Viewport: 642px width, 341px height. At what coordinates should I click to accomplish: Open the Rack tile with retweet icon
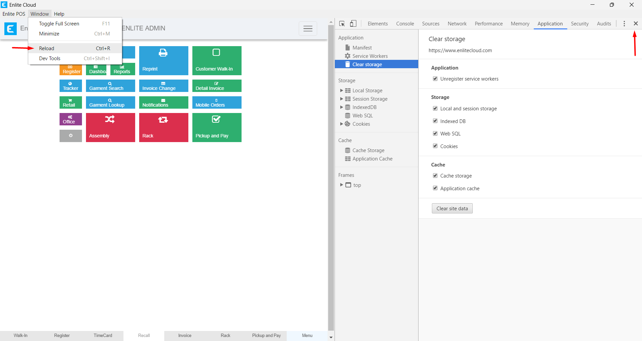[x=163, y=127]
